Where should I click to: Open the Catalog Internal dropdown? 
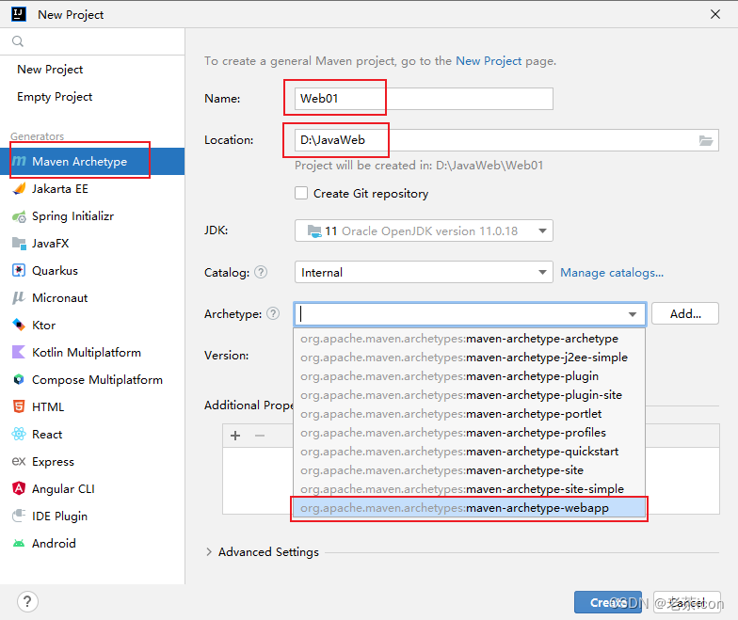(424, 273)
